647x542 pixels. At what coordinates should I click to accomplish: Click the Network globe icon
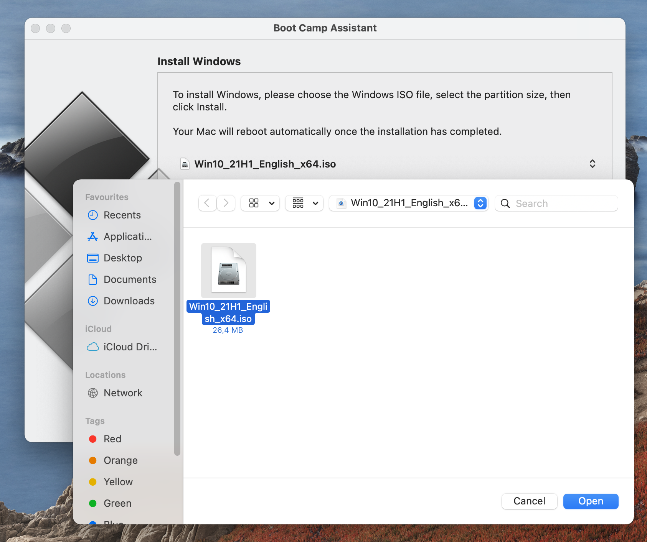(93, 393)
